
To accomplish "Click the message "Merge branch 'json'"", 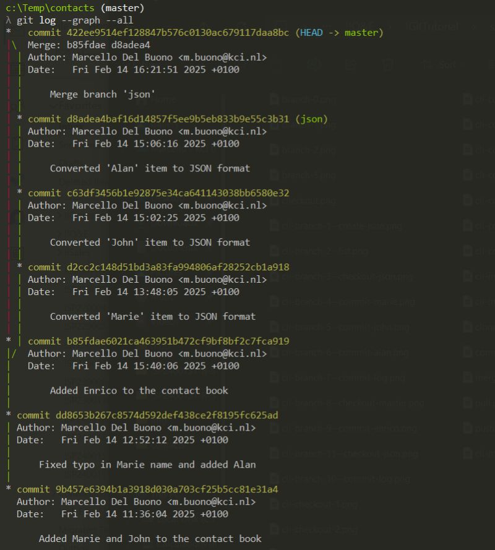I will pyautogui.click(x=103, y=95).
